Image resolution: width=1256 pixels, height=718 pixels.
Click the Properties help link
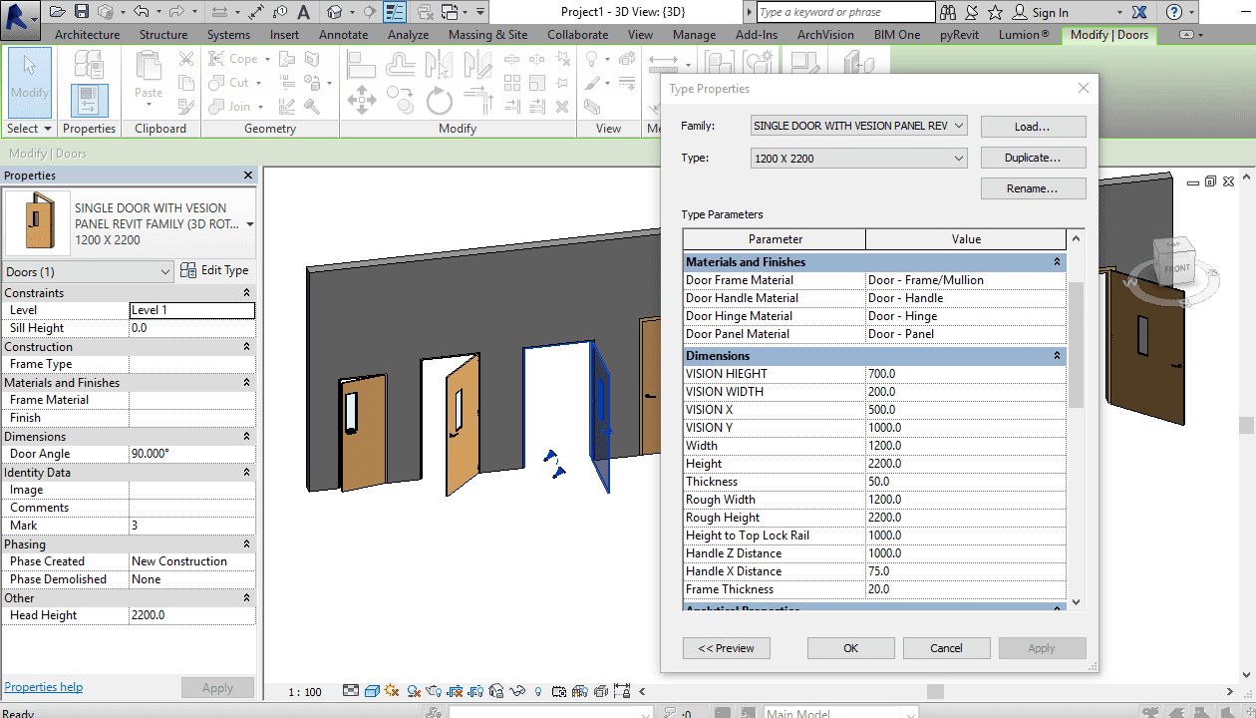click(43, 687)
